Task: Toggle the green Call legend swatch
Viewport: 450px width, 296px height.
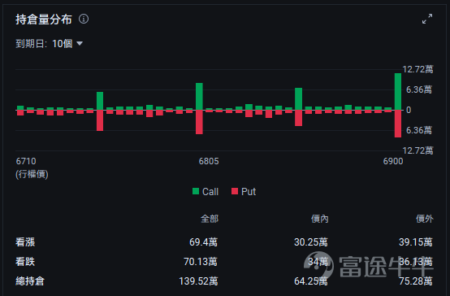Action: [196, 191]
